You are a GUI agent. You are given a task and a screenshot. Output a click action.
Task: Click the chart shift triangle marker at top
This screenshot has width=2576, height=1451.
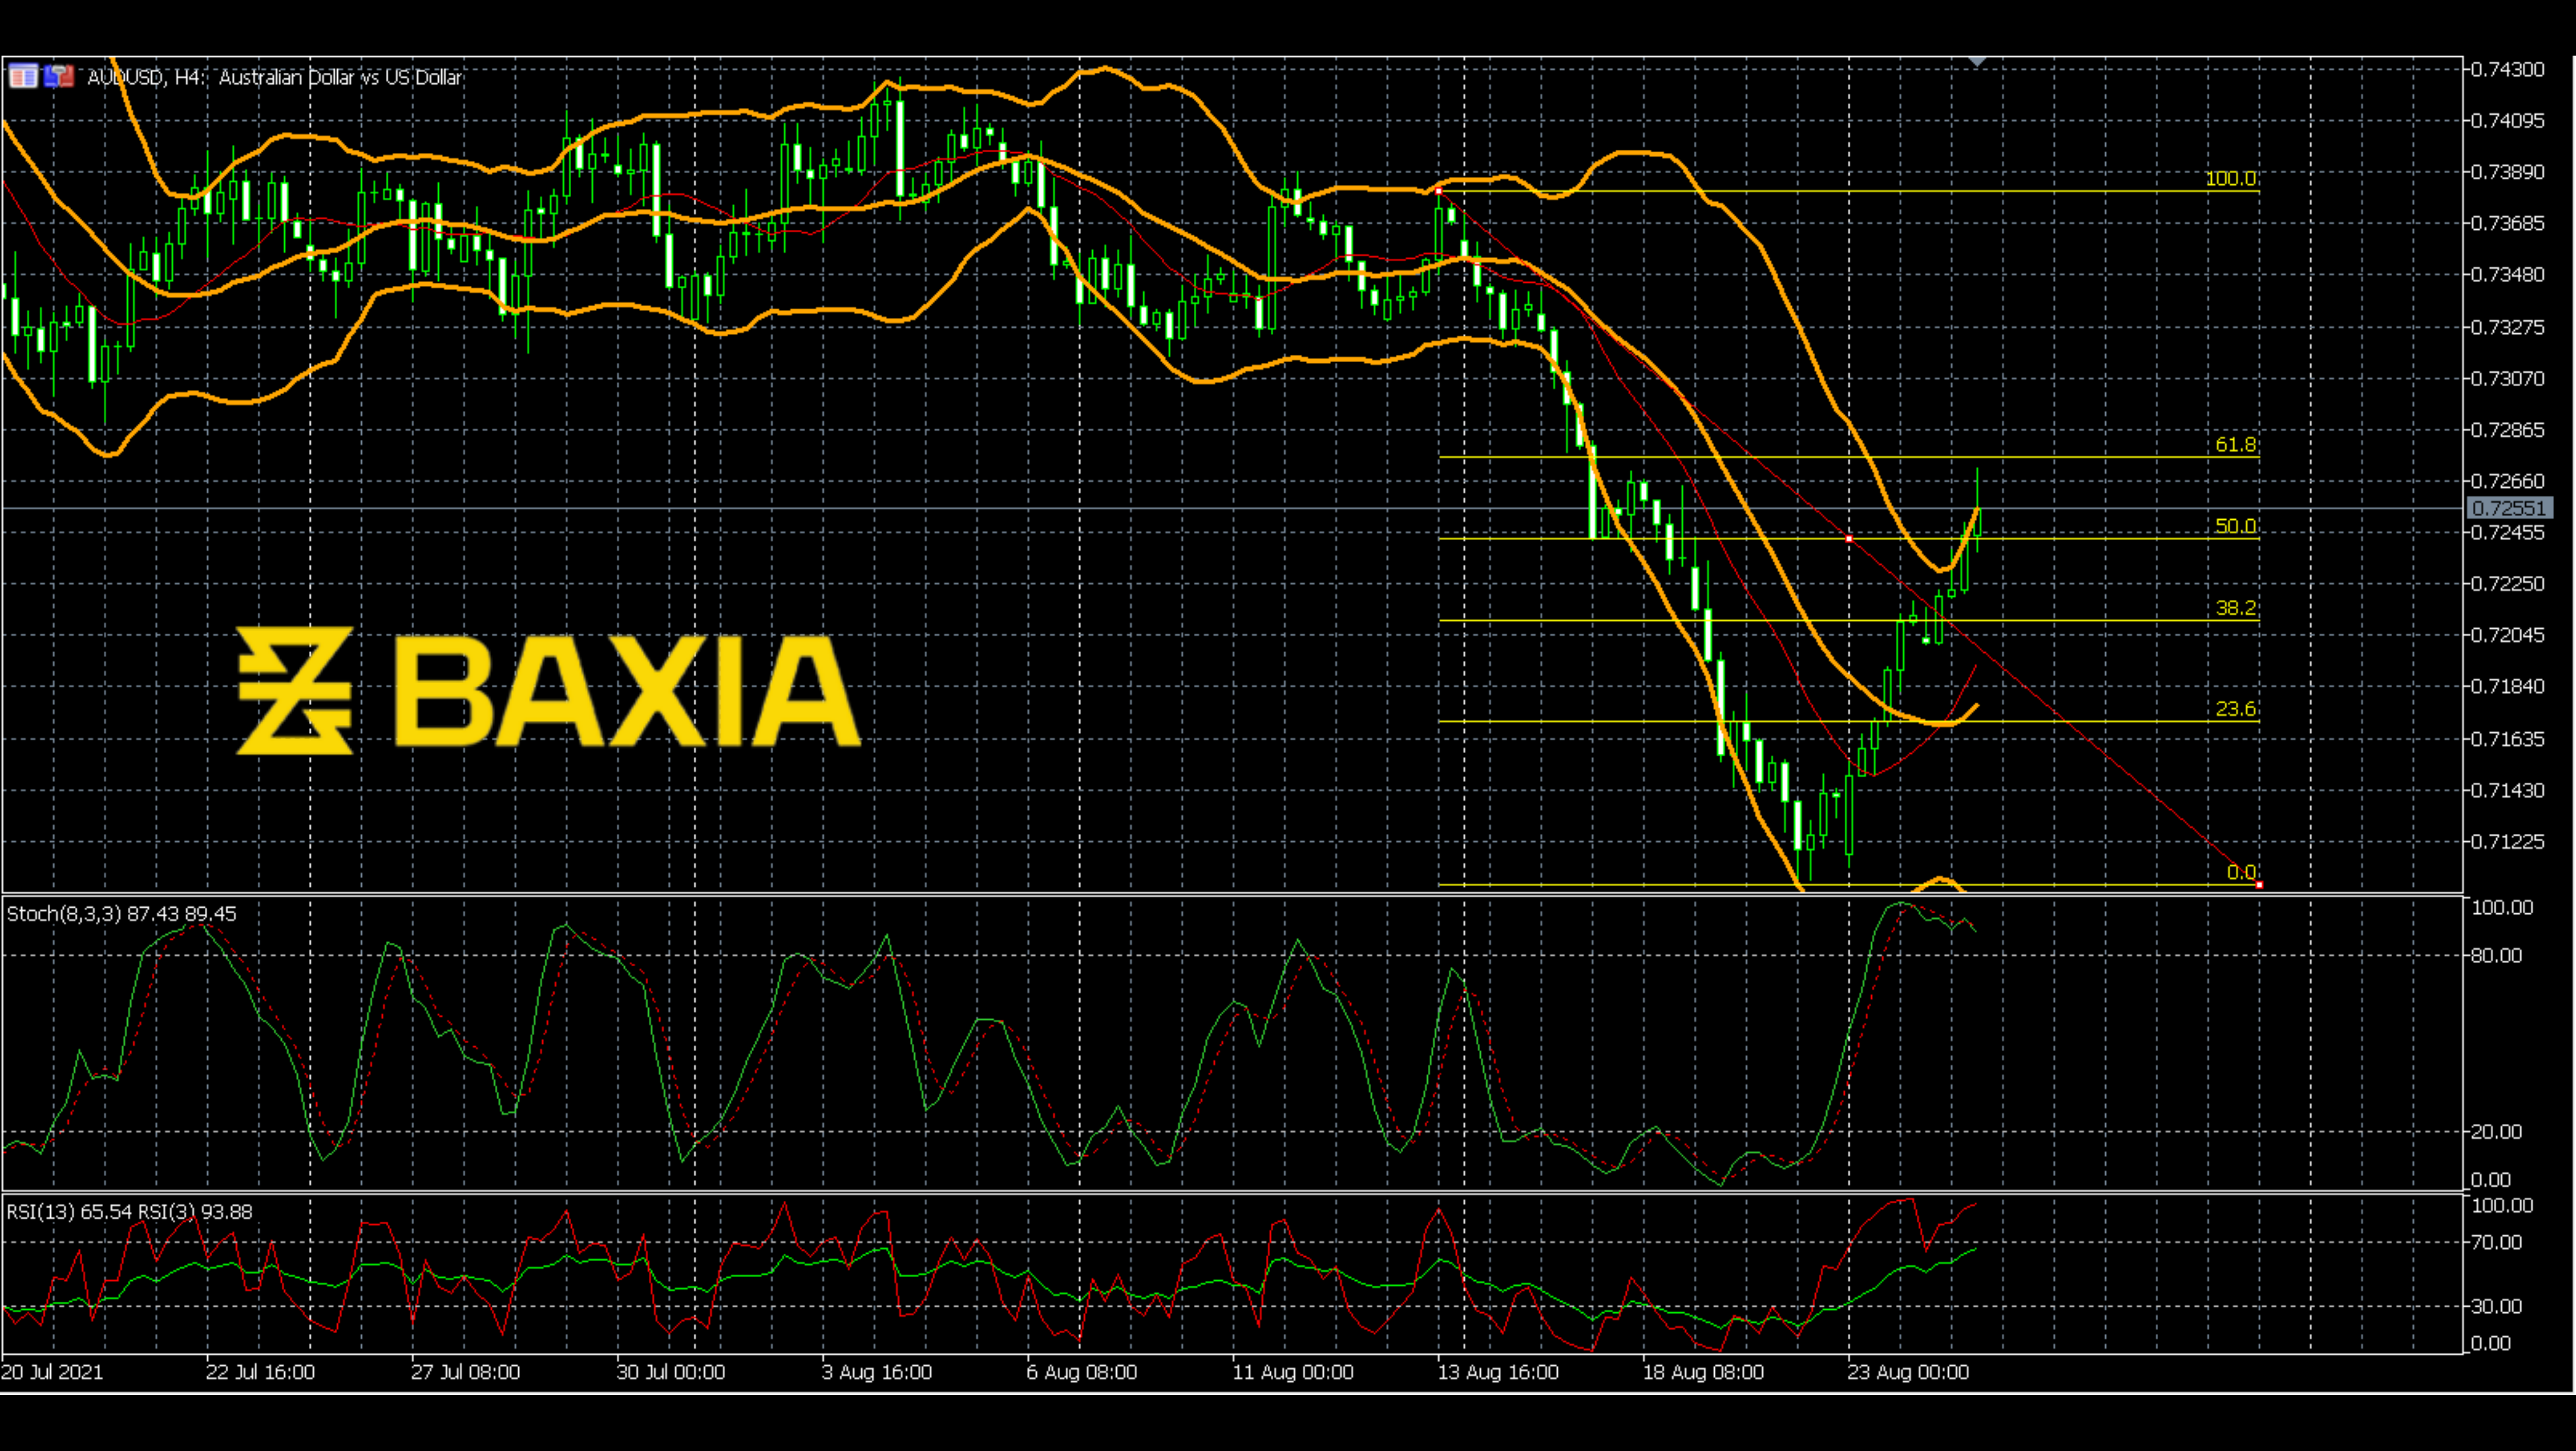1977,63
